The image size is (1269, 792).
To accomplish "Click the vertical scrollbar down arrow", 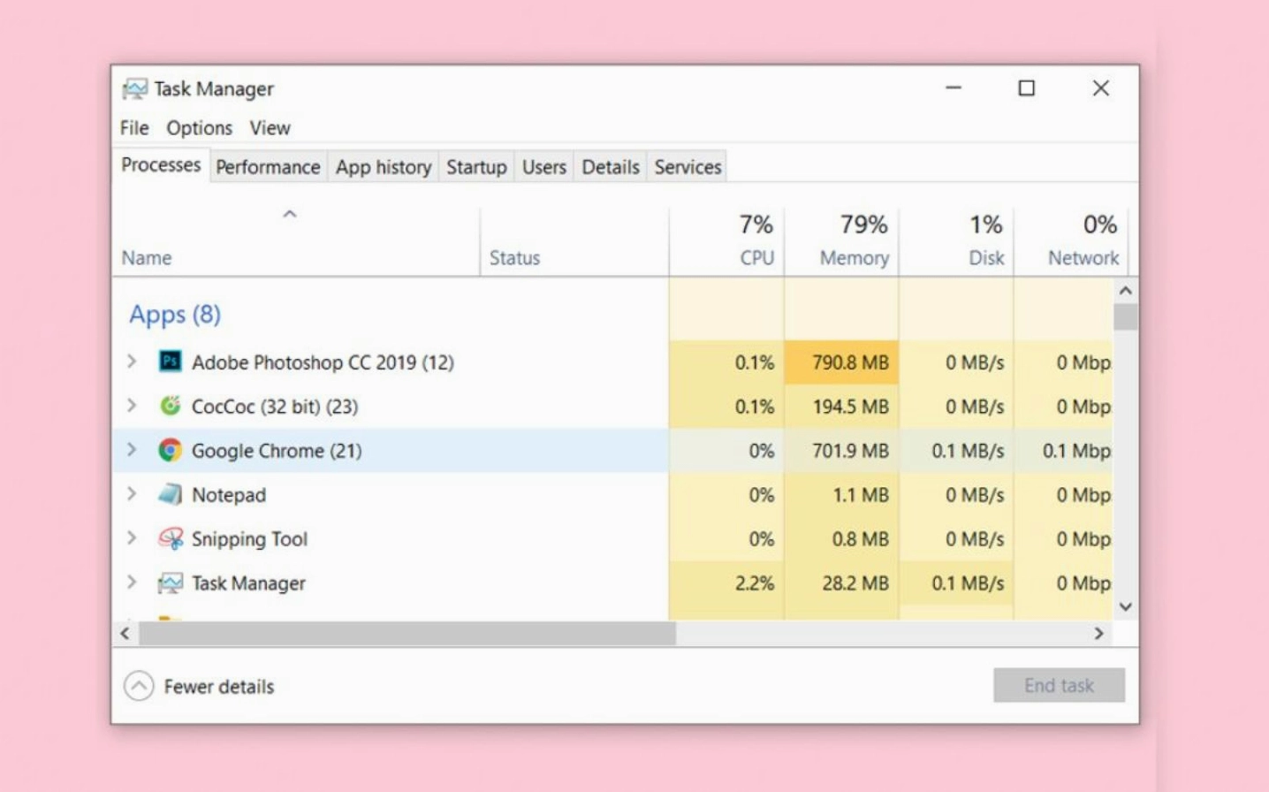I will tap(1125, 606).
